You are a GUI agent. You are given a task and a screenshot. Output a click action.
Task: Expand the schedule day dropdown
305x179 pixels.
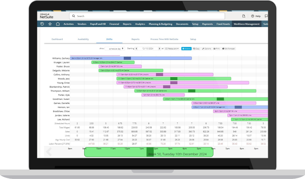(115, 49)
